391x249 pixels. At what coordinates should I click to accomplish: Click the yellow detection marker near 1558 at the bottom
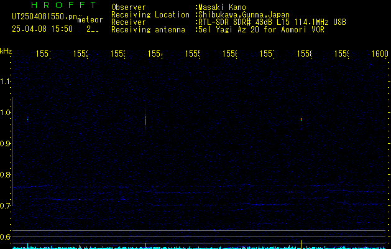pos(301,245)
